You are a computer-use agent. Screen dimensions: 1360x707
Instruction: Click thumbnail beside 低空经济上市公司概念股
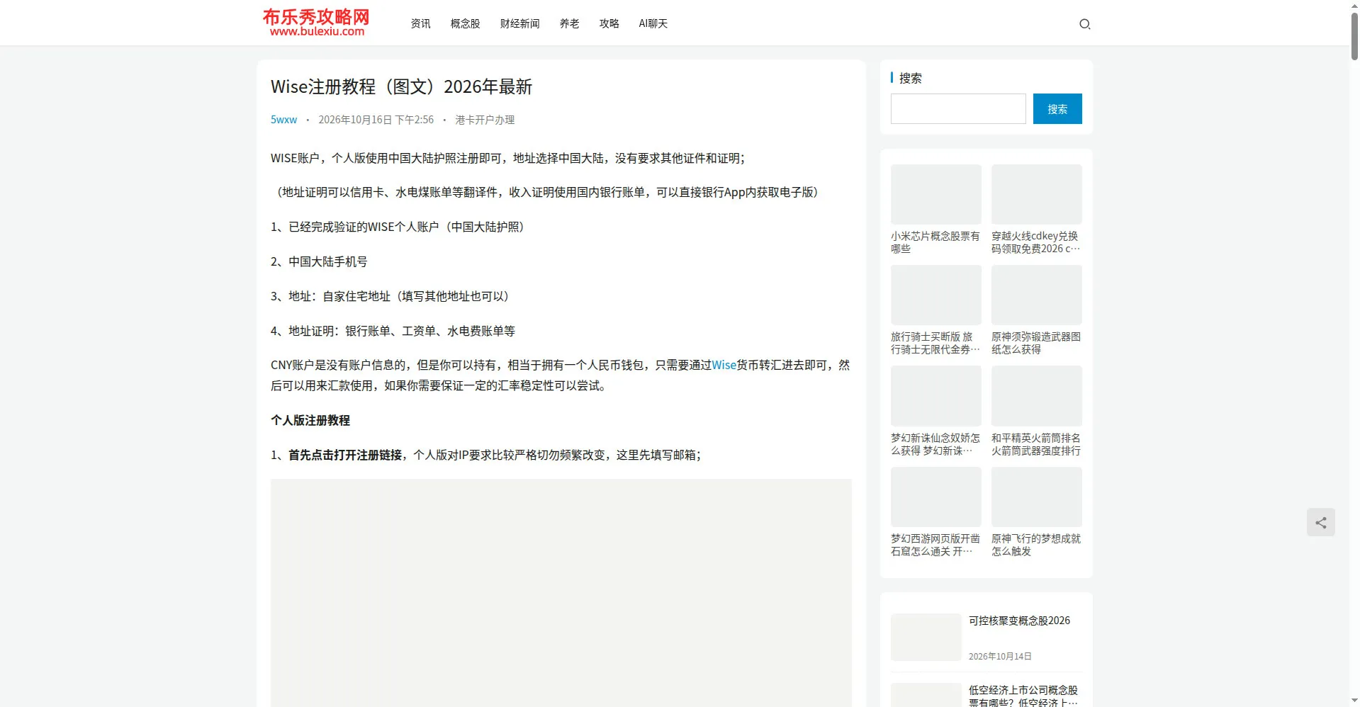pos(926,695)
